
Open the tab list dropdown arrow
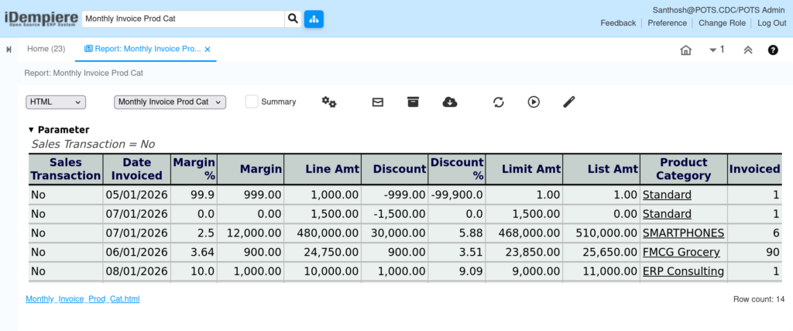[x=713, y=50]
